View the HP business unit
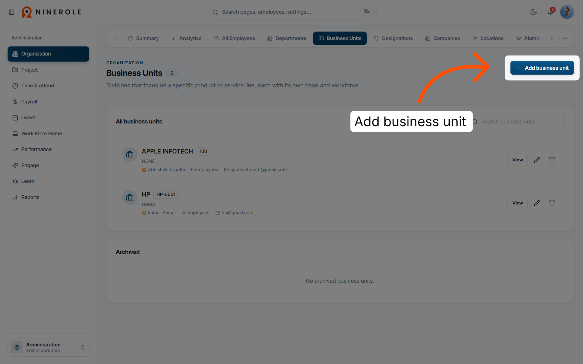The width and height of the screenshot is (583, 364). 517,203
